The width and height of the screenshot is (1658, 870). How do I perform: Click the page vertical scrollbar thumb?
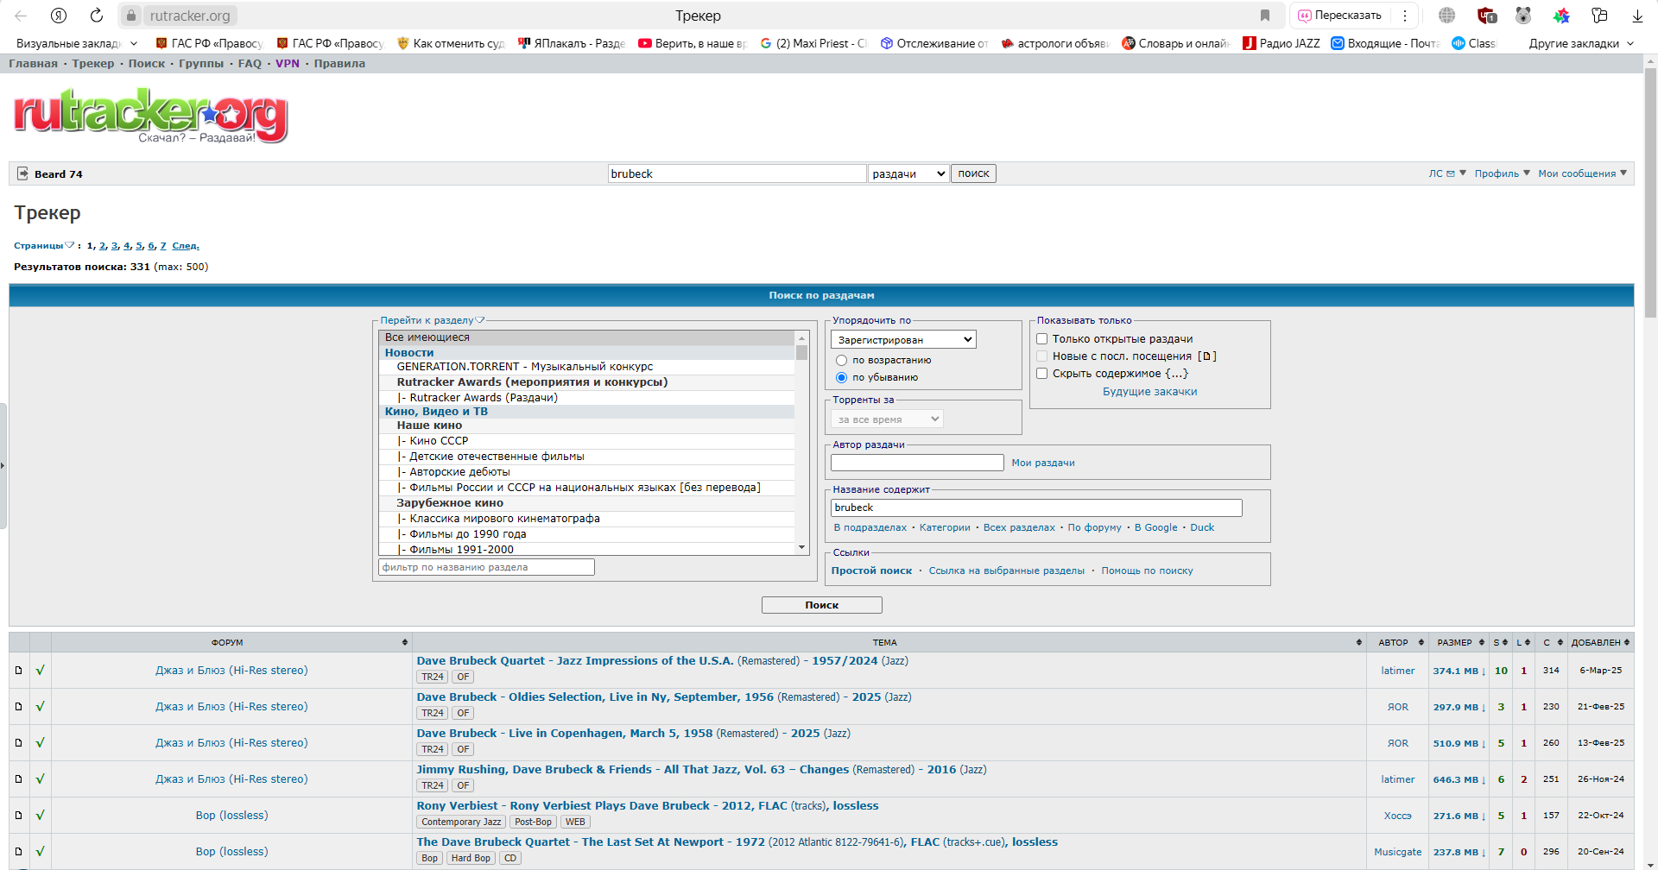click(x=1651, y=192)
